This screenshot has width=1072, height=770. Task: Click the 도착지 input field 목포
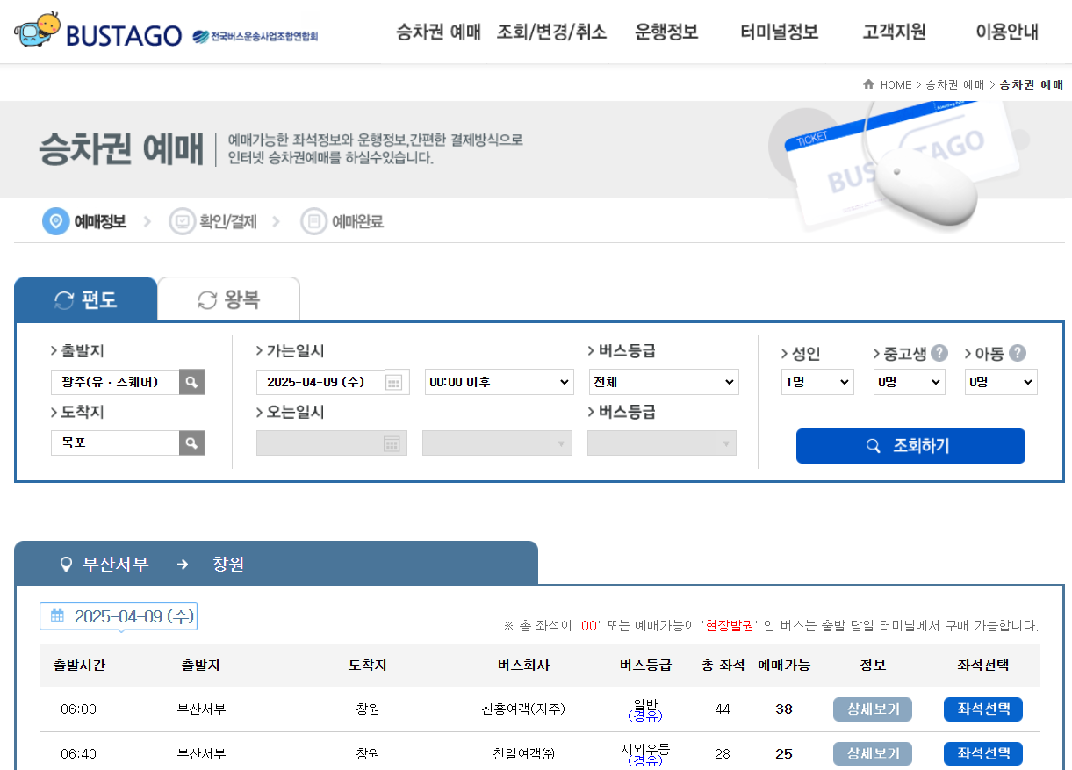coord(115,443)
